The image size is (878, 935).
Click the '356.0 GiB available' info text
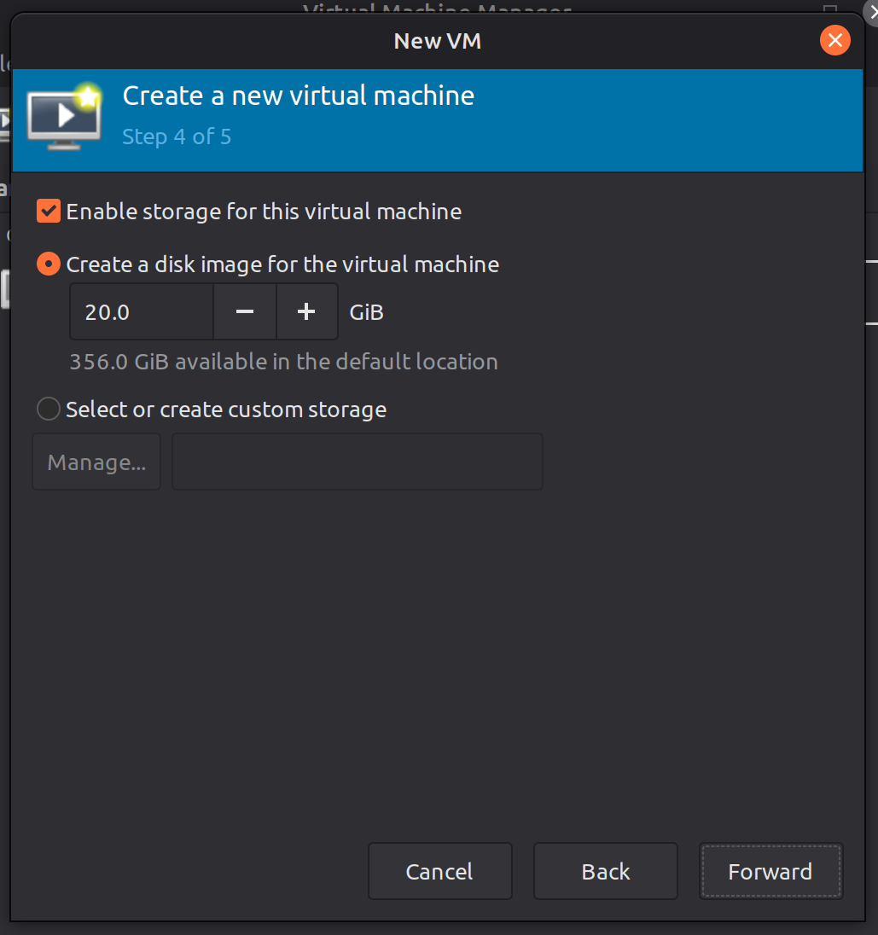click(x=283, y=362)
